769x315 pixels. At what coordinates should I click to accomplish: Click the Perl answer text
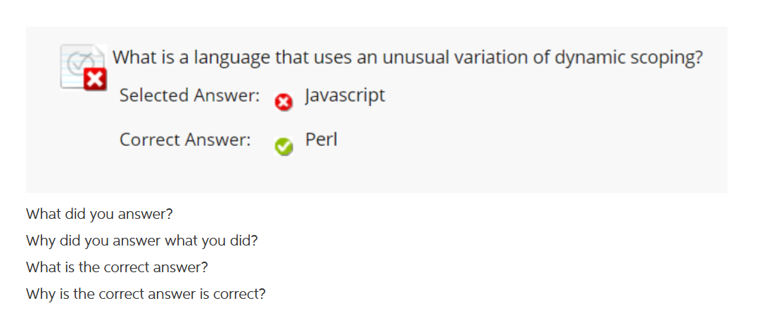click(x=322, y=140)
